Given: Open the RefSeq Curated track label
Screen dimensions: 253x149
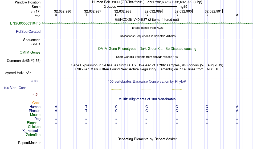Looking at the screenshot, I should point(28,32).
